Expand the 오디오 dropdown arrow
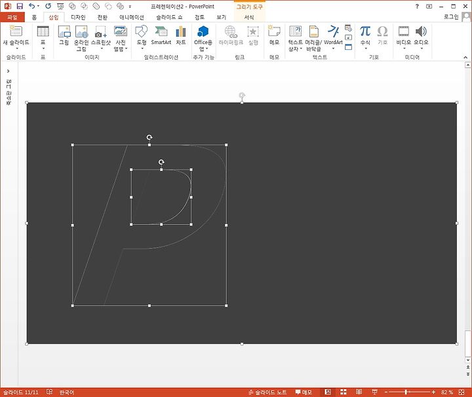This screenshot has height=397, width=472. (x=422, y=48)
